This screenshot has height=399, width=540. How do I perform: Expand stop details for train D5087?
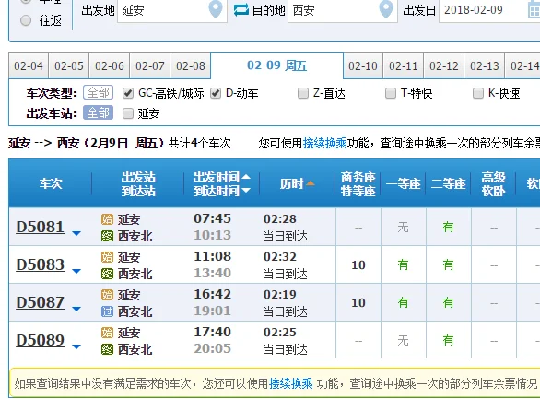[76, 309]
